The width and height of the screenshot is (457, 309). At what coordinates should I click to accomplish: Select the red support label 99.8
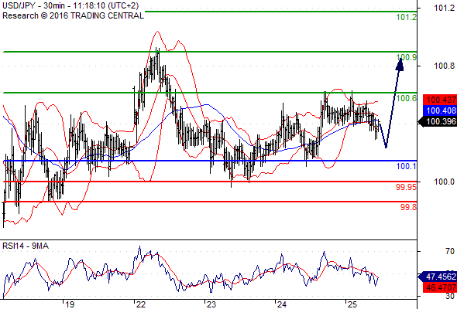click(x=408, y=207)
